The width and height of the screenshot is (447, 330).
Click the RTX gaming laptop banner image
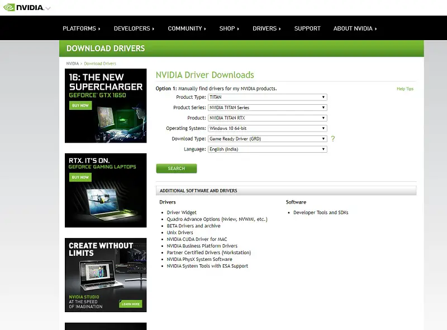coord(106,190)
